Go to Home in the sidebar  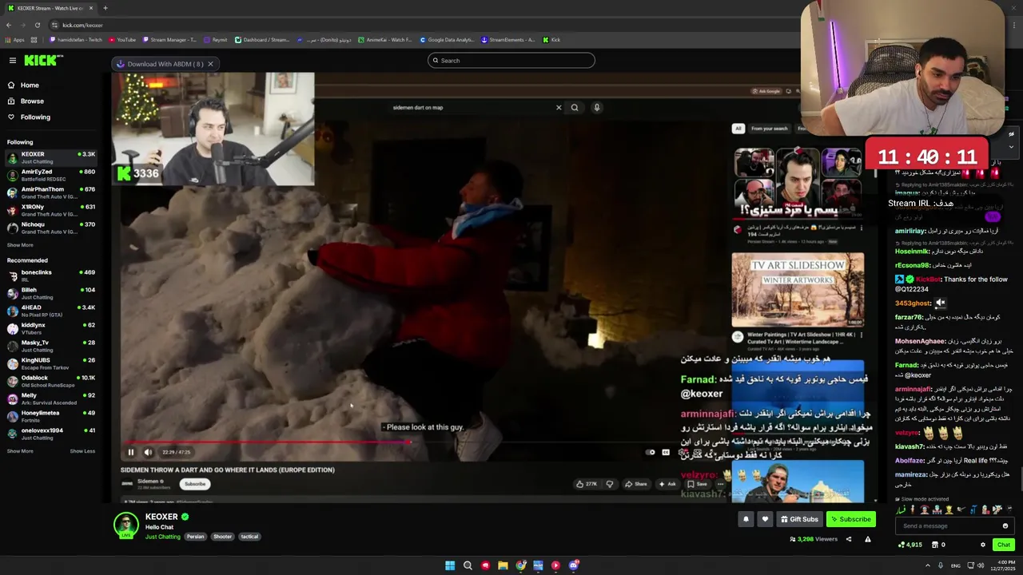30,85
